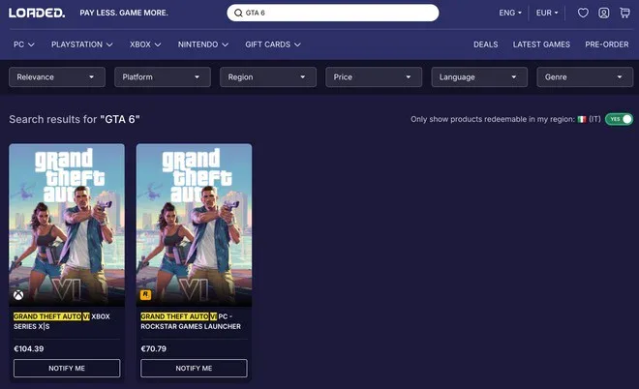
Task: Click the Italy flag icon
Action: [582, 119]
